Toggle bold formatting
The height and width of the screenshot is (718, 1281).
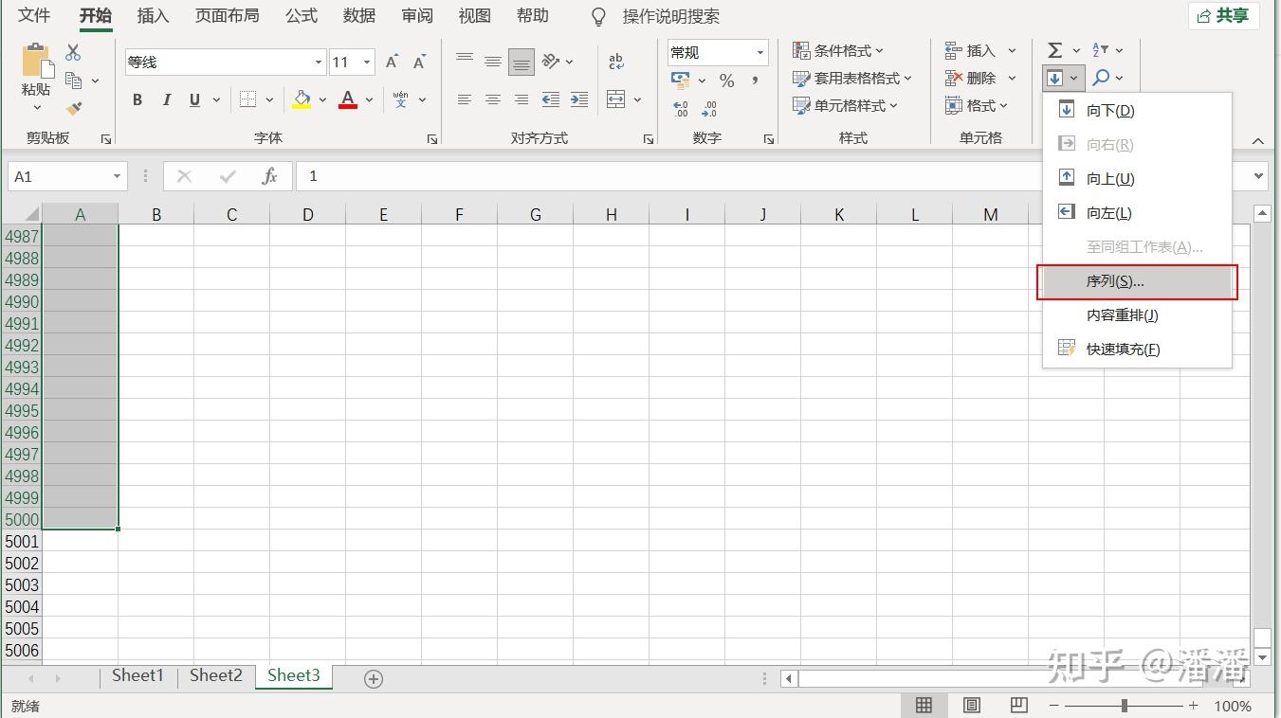pyautogui.click(x=136, y=99)
